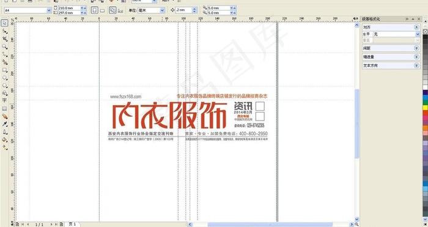Add a page after the last
Image resolution: width=428 pixels, height=227 pixels.
(61, 225)
